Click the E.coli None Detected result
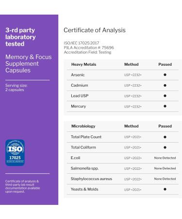Viewport: 182px width, 219px height. 165,158
